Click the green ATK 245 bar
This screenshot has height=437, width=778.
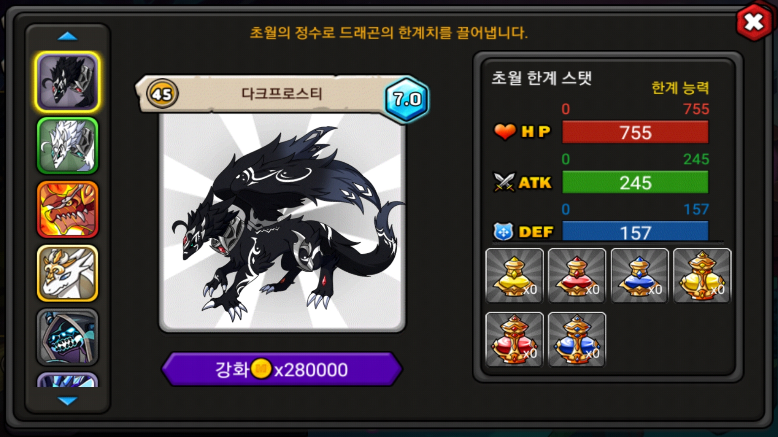pos(635,182)
